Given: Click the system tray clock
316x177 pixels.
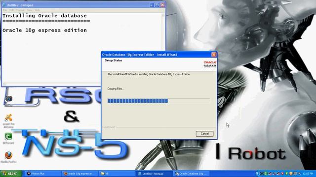Looking at the screenshot, I should click(x=308, y=174).
